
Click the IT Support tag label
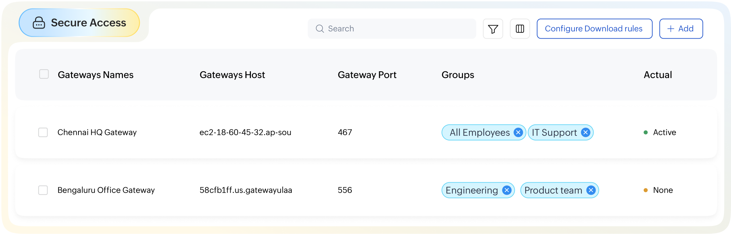click(x=554, y=132)
